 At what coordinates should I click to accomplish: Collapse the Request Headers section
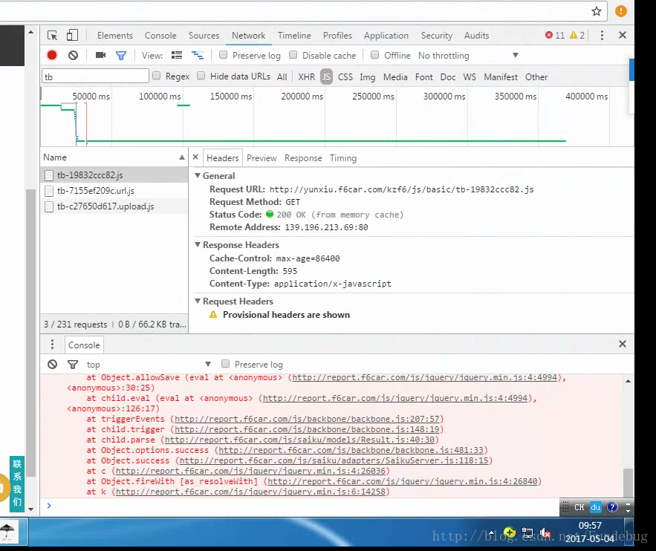[x=198, y=301]
